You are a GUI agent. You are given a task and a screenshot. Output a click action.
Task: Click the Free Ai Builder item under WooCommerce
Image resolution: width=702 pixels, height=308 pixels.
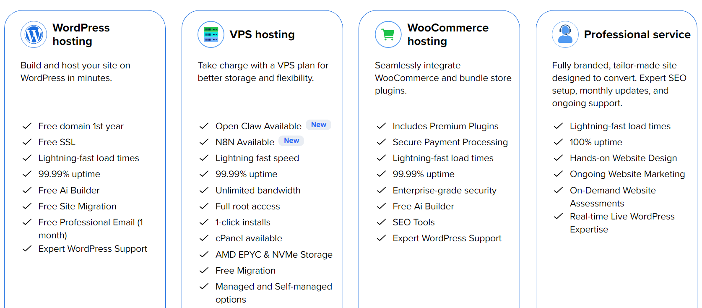tap(423, 206)
